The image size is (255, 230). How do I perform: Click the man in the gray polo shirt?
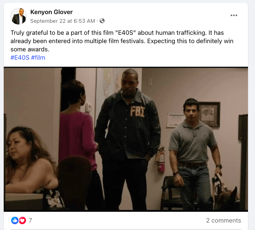[193, 153]
